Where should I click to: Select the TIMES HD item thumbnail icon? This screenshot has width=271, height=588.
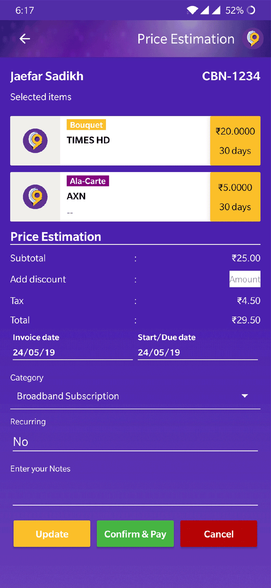coord(35,140)
